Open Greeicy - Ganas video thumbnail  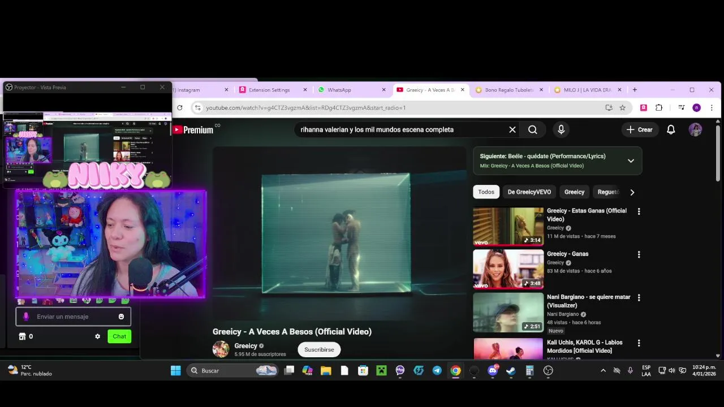click(x=508, y=269)
